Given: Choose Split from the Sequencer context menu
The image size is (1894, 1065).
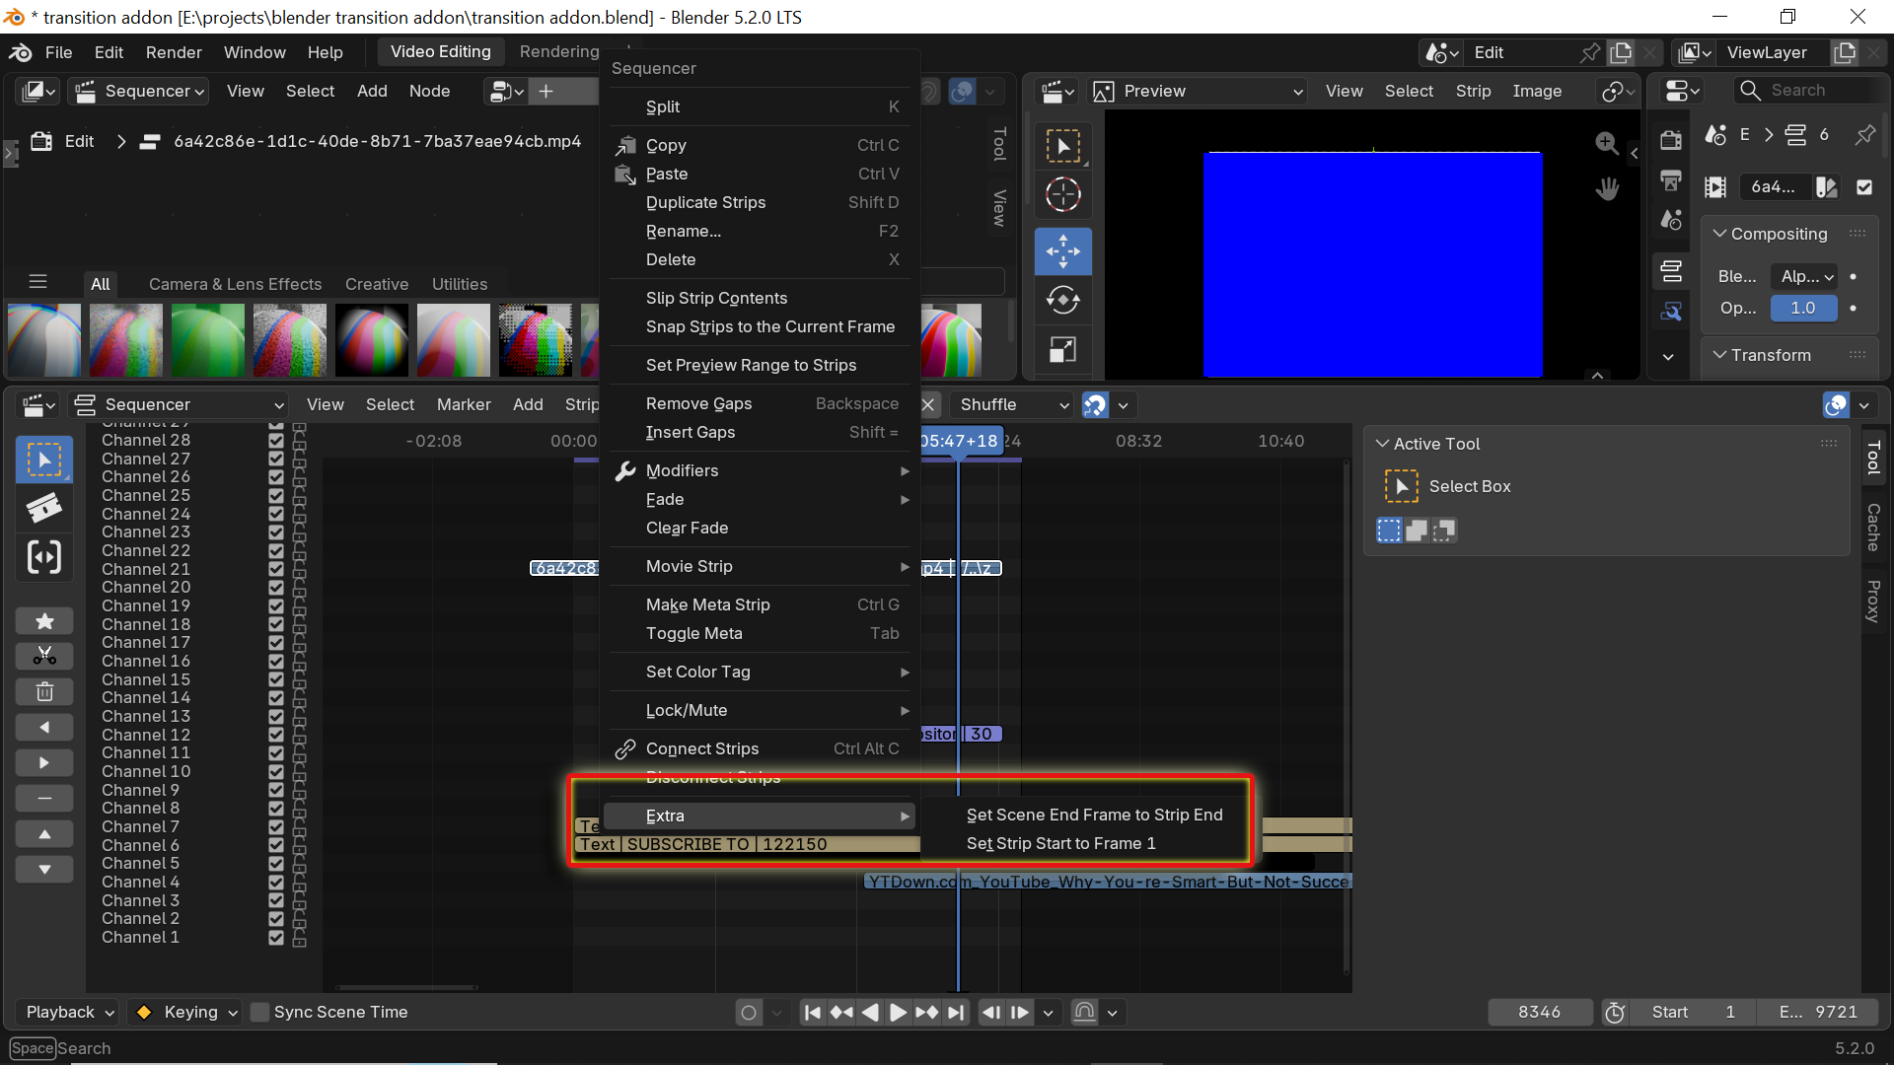Looking at the screenshot, I should [760, 106].
